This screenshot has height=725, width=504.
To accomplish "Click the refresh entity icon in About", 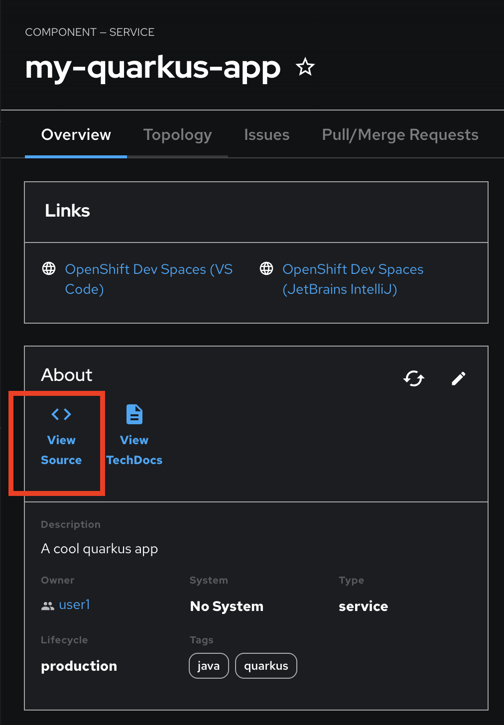I will [x=414, y=378].
